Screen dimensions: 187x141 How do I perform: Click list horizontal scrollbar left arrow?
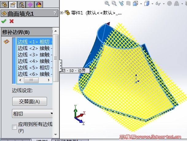[x=20, y=80]
